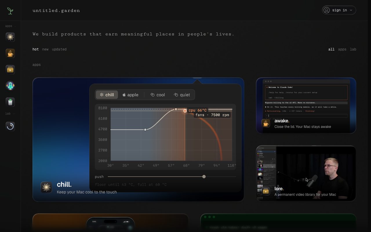
Task: Open the untitled.garden site title link
Action: (56, 10)
